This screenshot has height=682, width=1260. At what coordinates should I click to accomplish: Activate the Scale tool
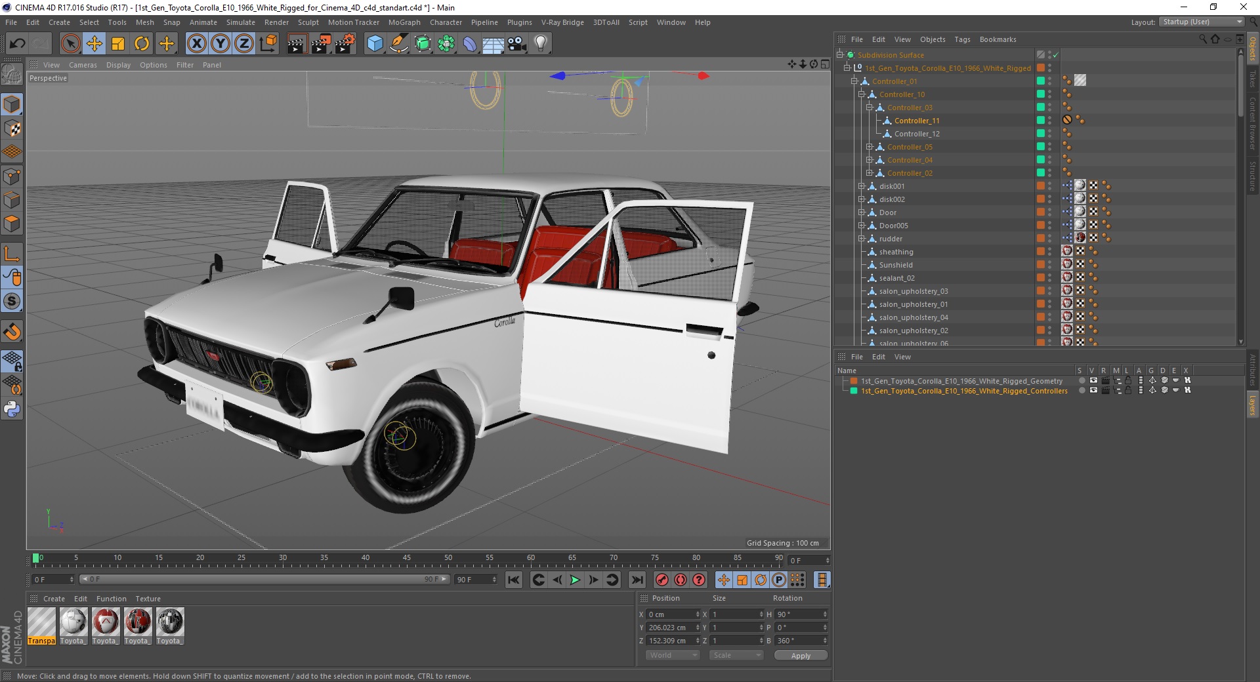click(118, 44)
